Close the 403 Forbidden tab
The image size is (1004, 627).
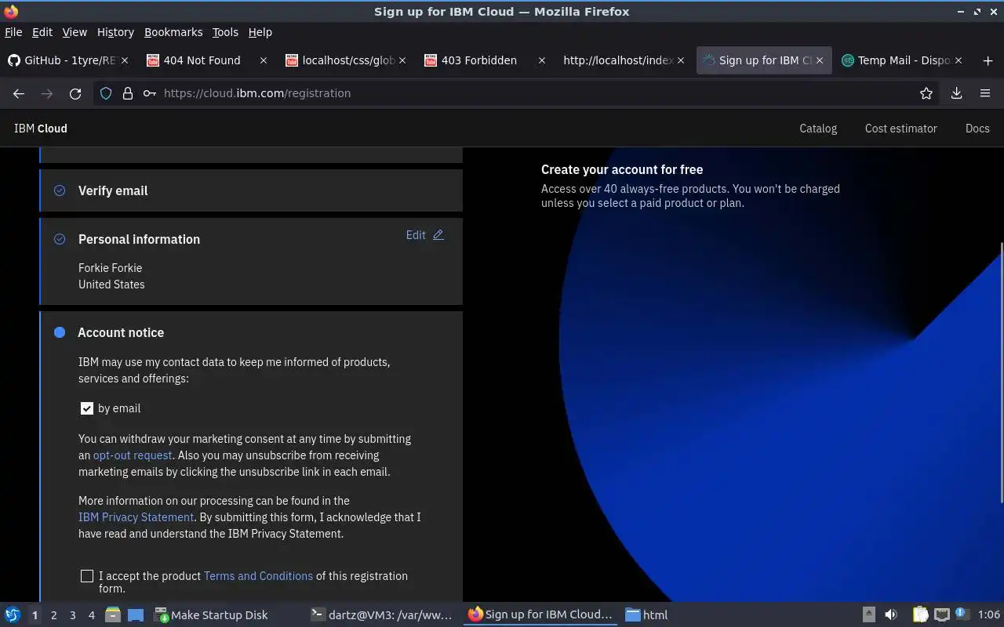click(x=541, y=60)
